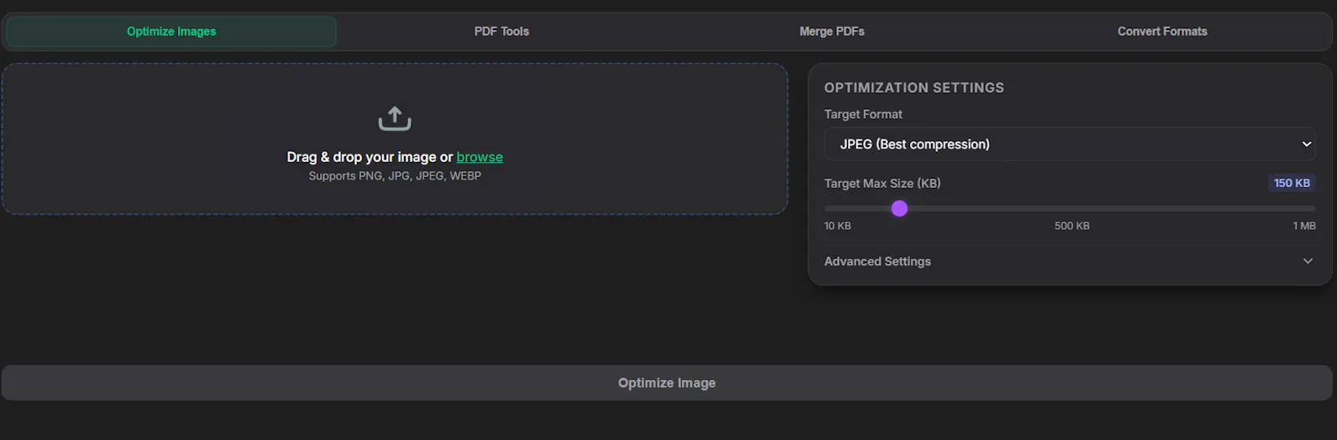Click the Optimize Image button
The height and width of the screenshot is (440, 1337).
click(667, 382)
